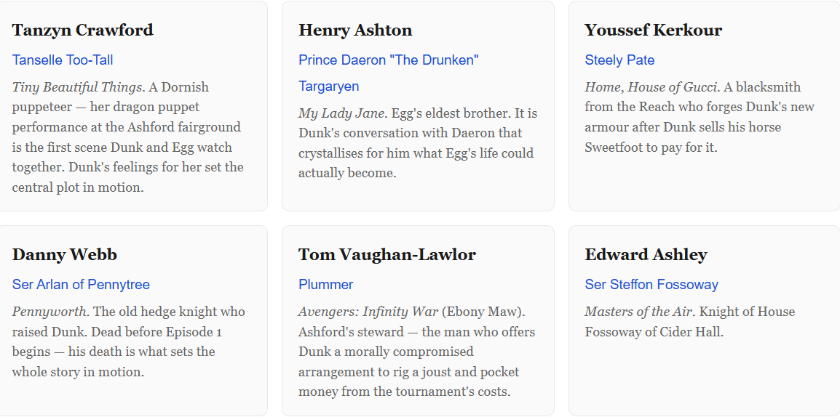Click the italic Avengers: Infinity War title
840x417 pixels.
pyautogui.click(x=368, y=312)
